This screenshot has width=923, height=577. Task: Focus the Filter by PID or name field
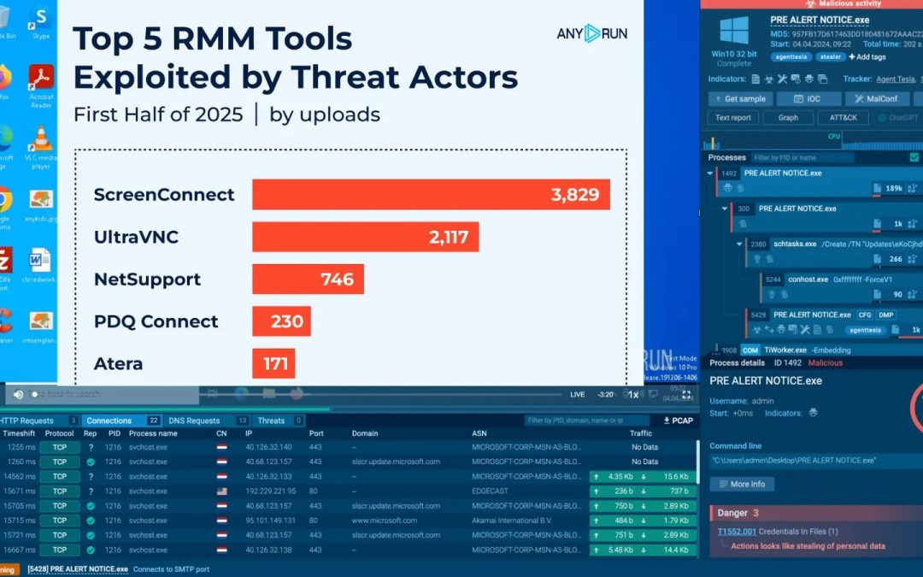coord(802,157)
